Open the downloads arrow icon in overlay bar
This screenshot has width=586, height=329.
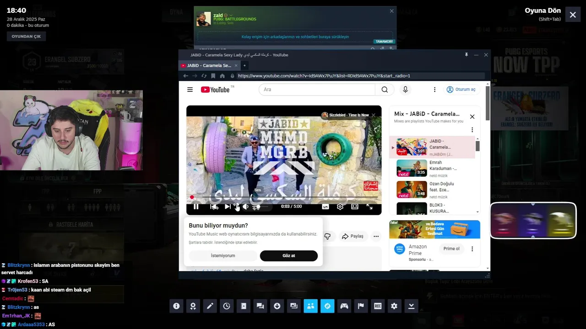tap(277, 306)
